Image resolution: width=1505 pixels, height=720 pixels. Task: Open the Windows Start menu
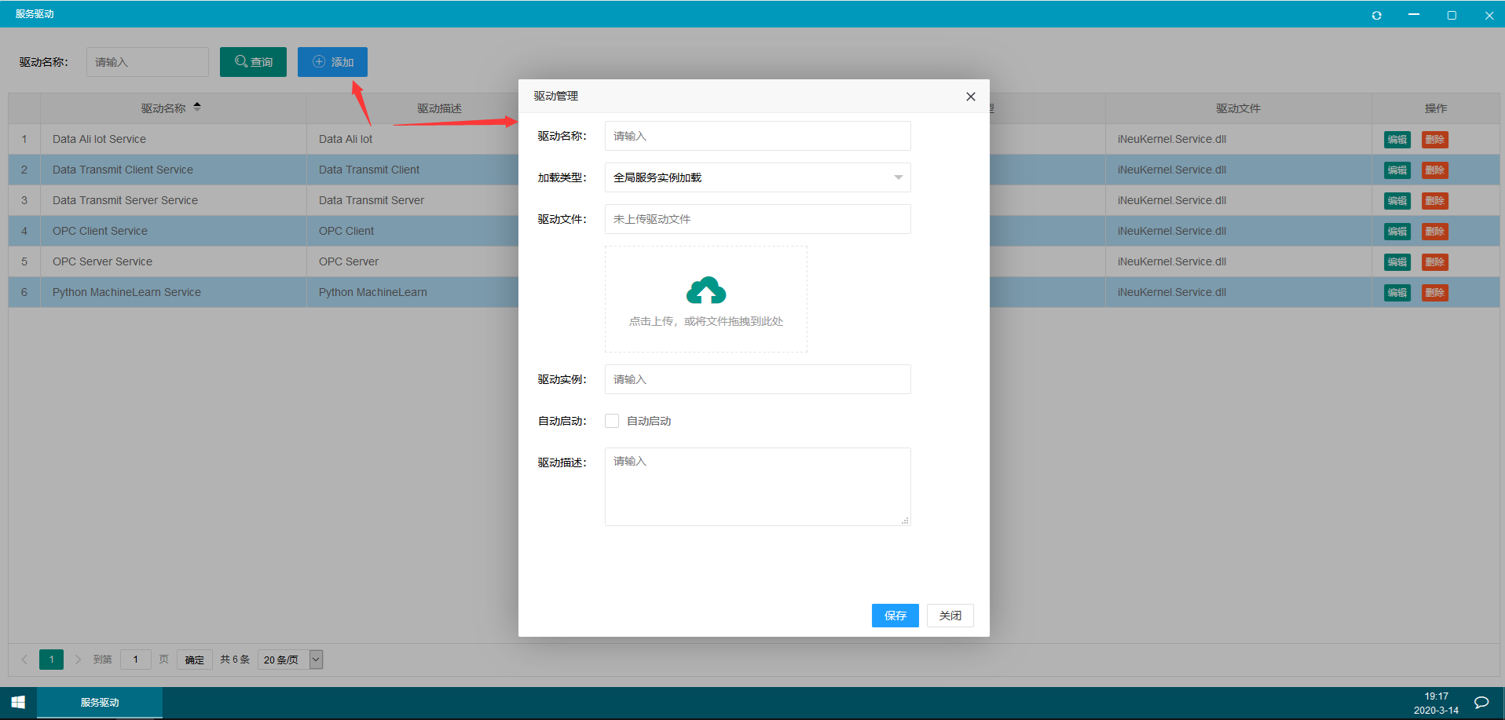pos(18,702)
